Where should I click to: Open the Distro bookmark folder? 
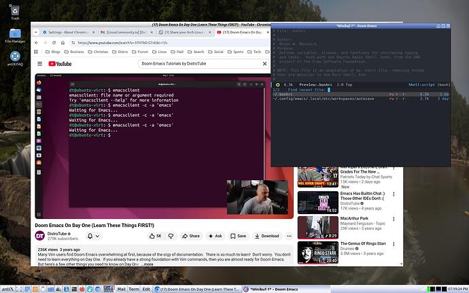120,52
